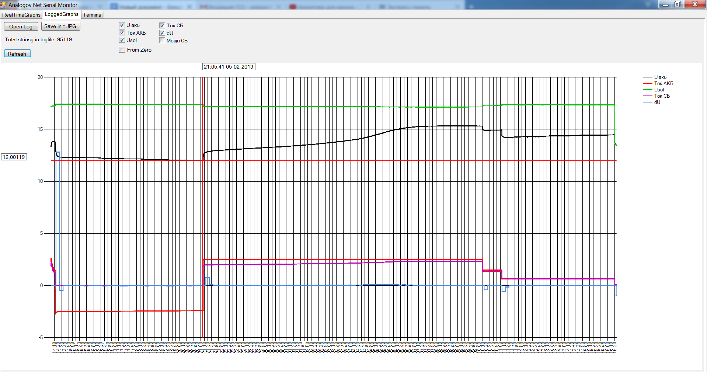
Task: Click the Open Log button
Action: (x=21, y=27)
